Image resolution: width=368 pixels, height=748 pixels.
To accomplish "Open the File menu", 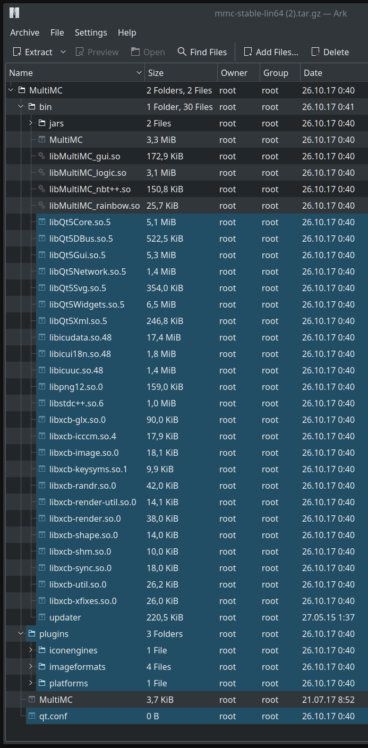I will tap(57, 32).
